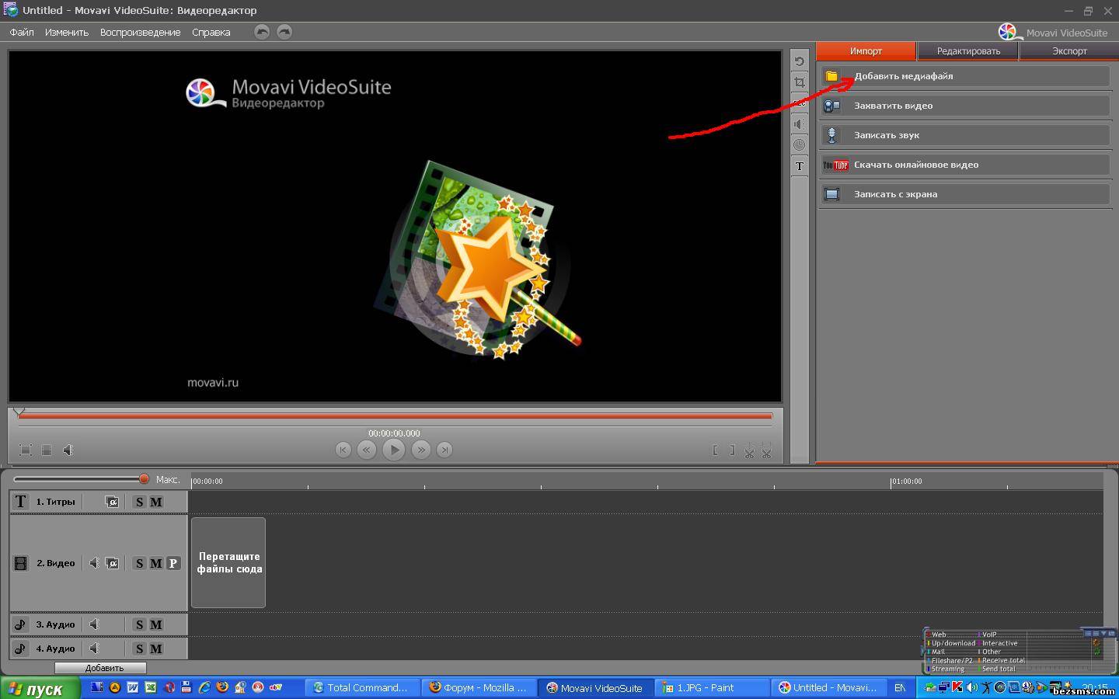This screenshot has height=699, width=1119.
Task: Toggle the S button on the Титры track
Action: pos(139,502)
